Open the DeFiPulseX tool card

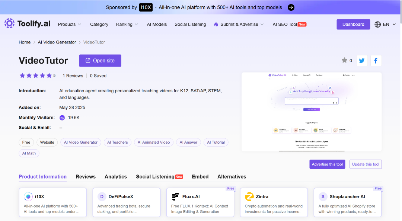tap(127, 202)
